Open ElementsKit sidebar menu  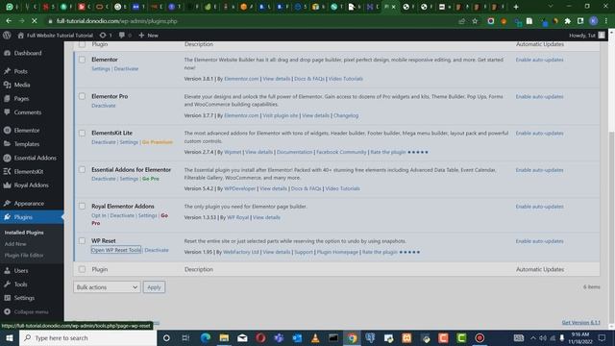click(29, 171)
